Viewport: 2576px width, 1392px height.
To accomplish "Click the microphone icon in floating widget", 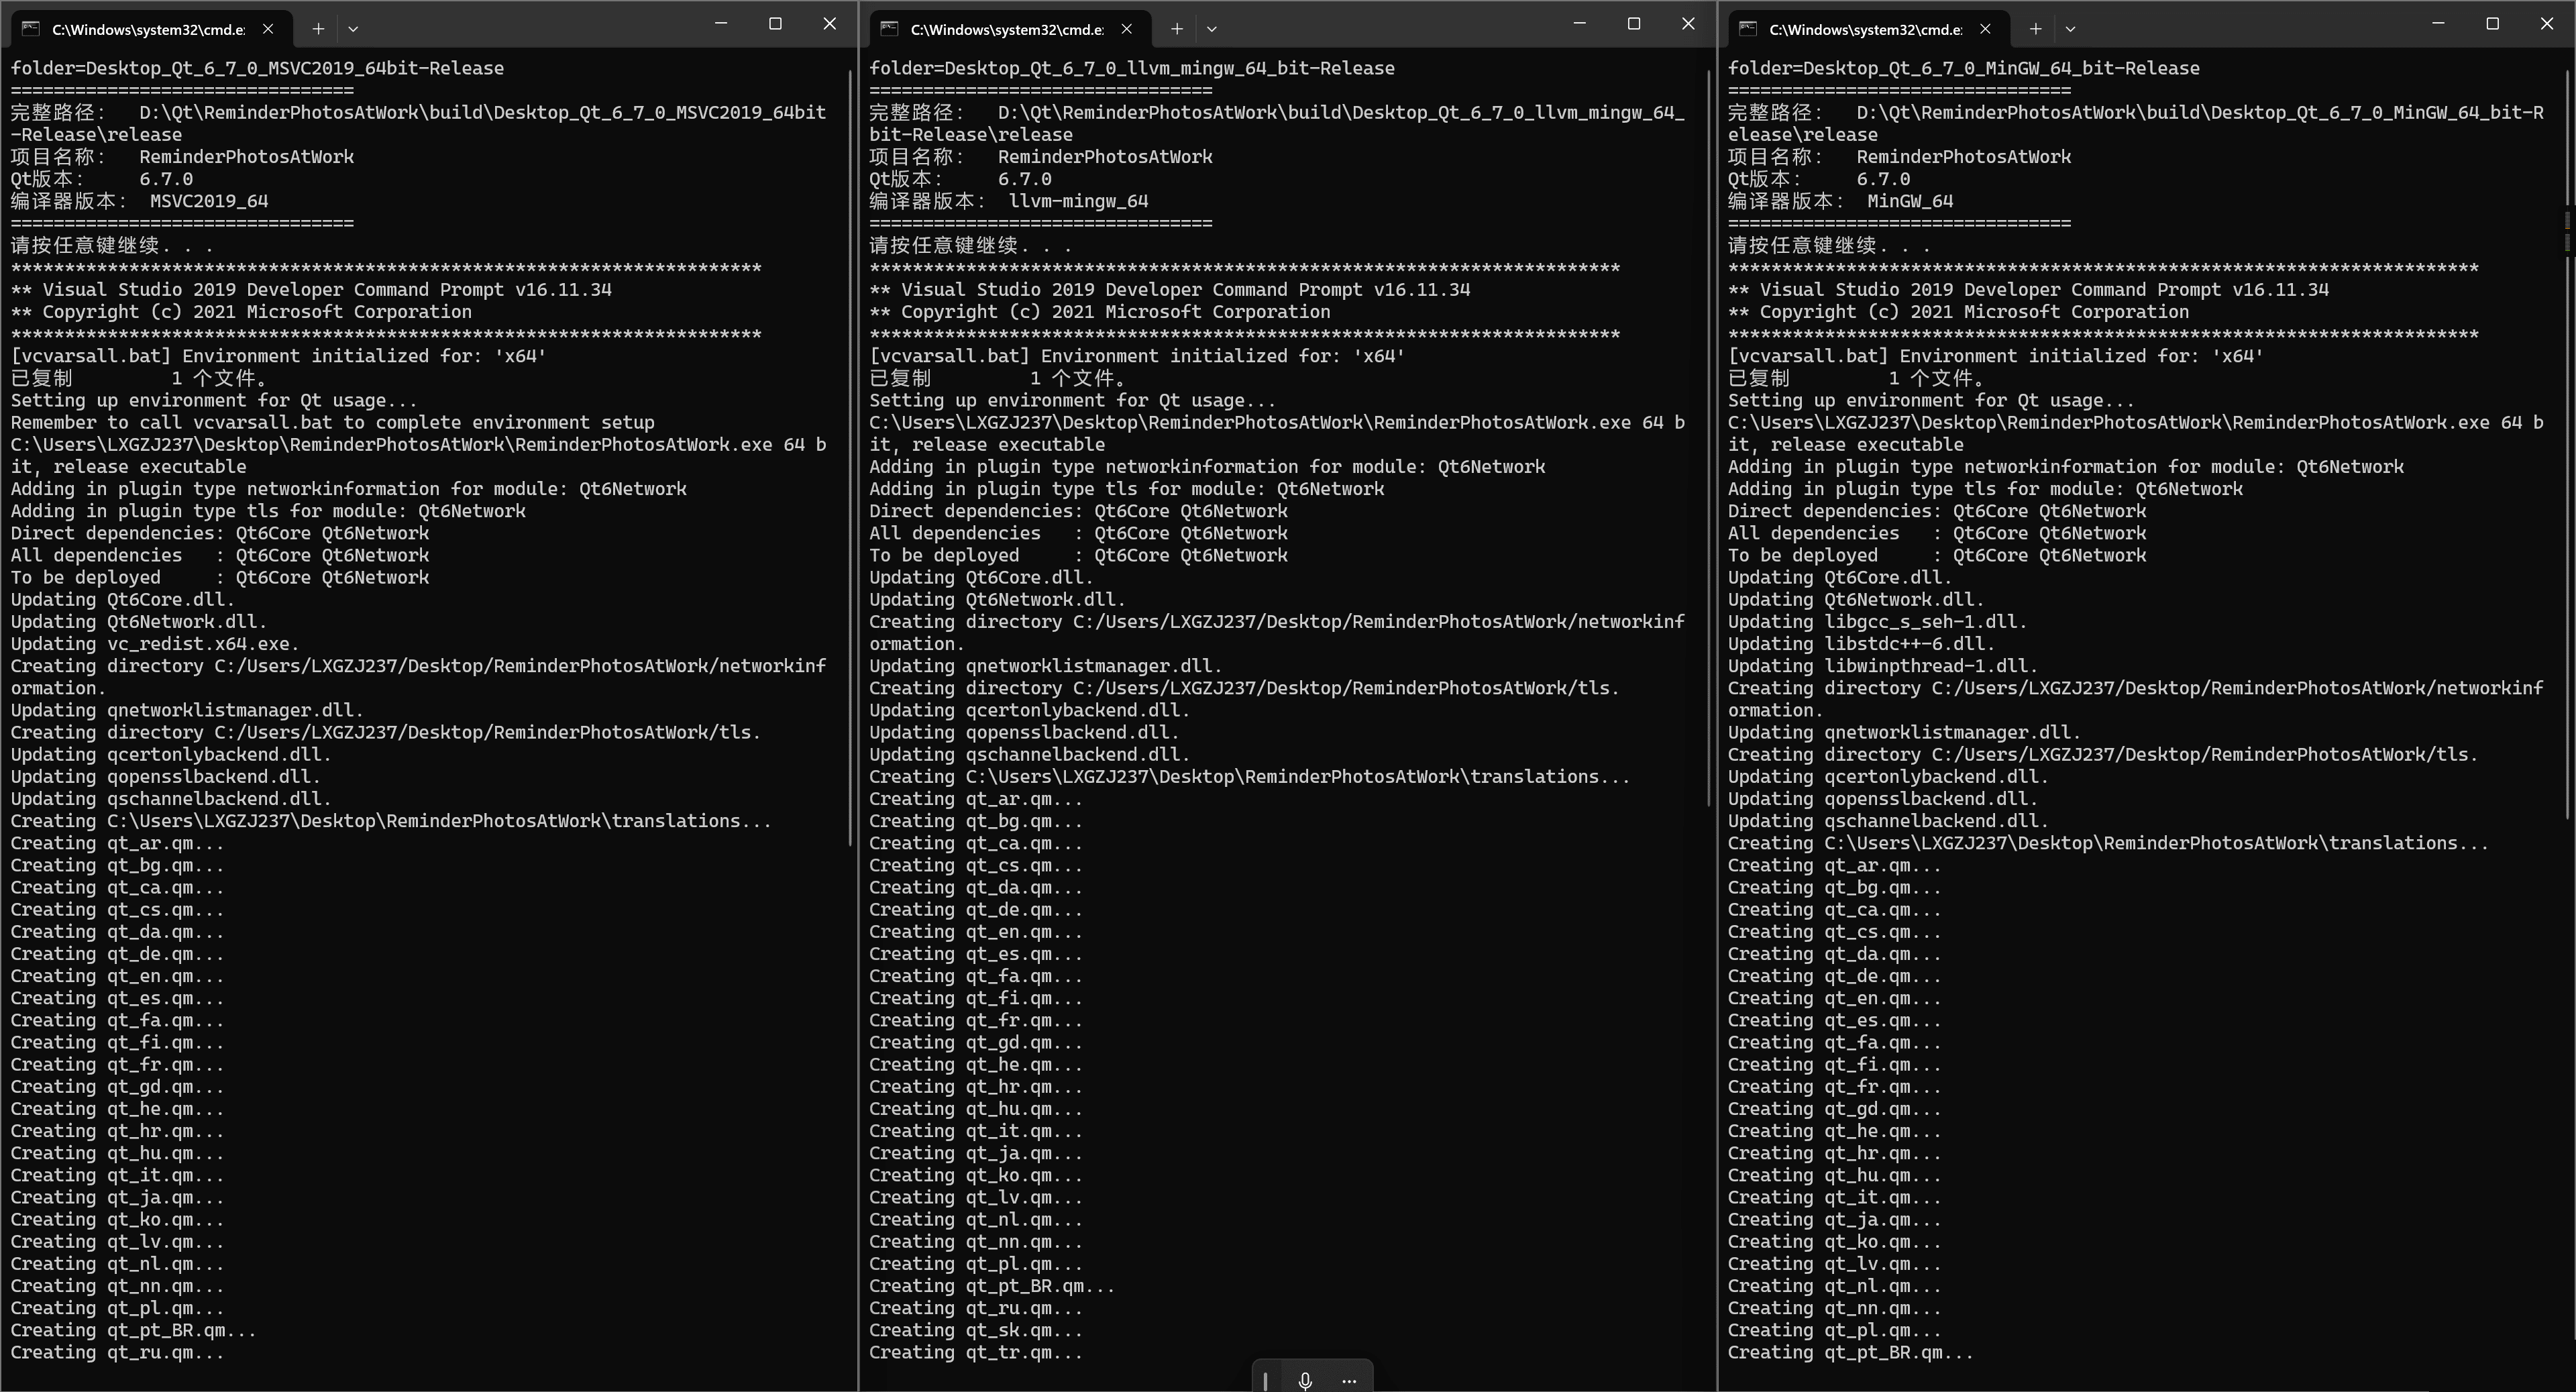I will pyautogui.click(x=1305, y=1380).
